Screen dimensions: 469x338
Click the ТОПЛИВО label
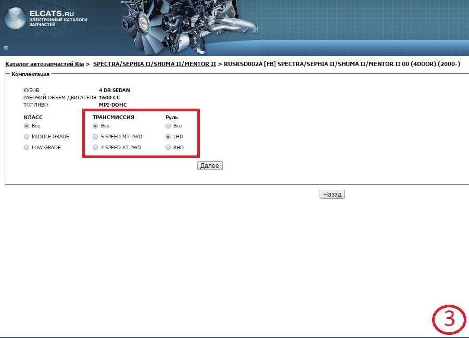pos(35,105)
